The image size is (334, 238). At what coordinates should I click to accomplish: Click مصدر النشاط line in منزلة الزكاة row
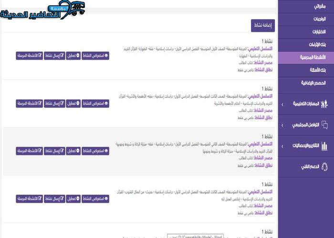[x=256, y=158]
